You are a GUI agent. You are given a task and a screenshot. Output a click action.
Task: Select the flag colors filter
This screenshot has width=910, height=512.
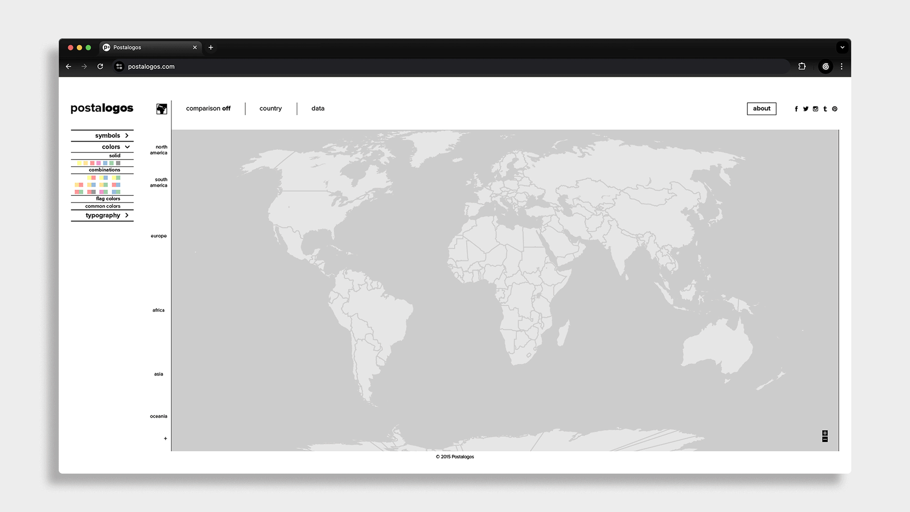(108, 199)
